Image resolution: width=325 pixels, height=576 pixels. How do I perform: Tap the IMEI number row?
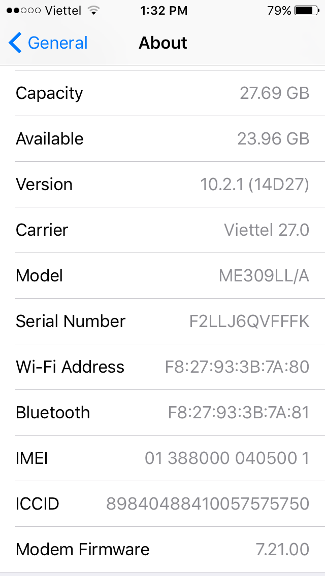(162, 458)
